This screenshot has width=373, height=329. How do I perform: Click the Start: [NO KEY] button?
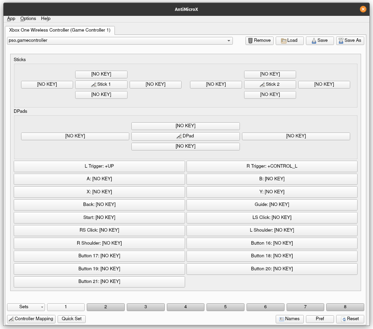click(x=99, y=218)
